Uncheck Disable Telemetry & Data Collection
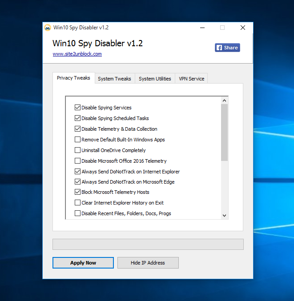The width and height of the screenshot is (294, 301). 77,129
